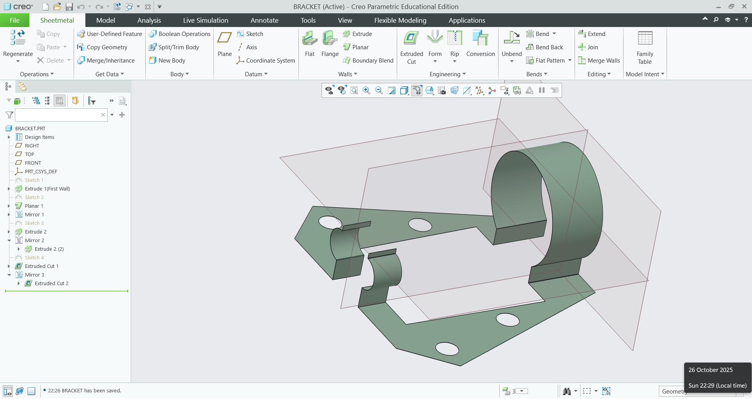Switch to the View tab
Image resolution: width=752 pixels, height=399 pixels.
(345, 20)
